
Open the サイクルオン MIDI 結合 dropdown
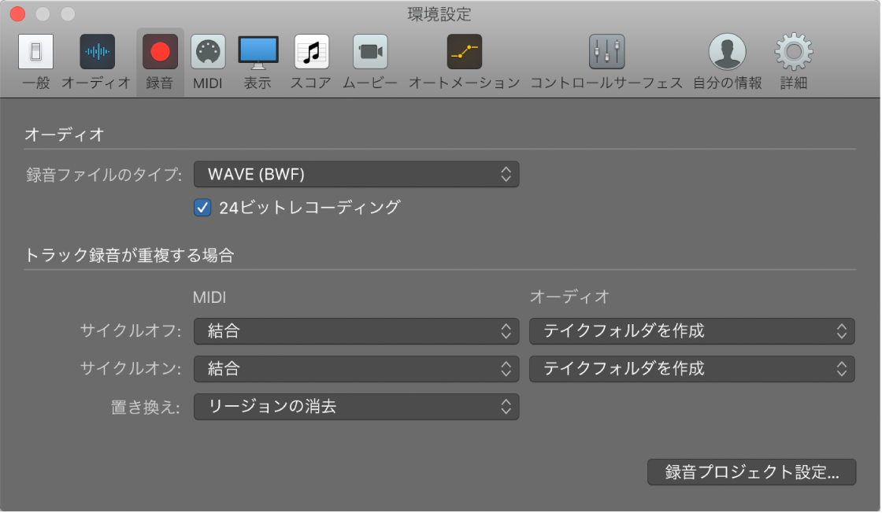356,368
